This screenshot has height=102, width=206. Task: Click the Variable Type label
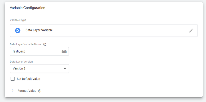click(x=18, y=20)
